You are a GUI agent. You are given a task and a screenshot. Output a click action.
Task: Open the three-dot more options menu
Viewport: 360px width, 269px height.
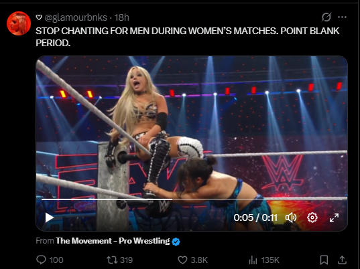point(342,17)
